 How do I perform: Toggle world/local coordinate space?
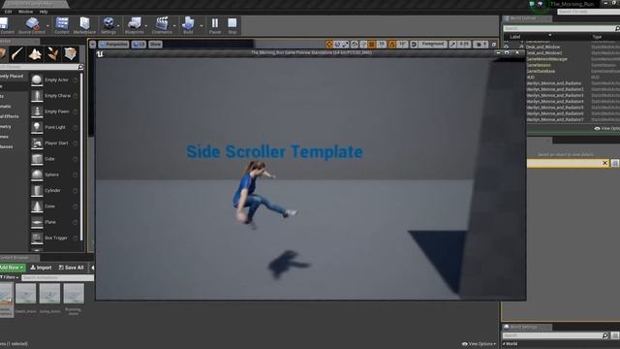point(355,45)
